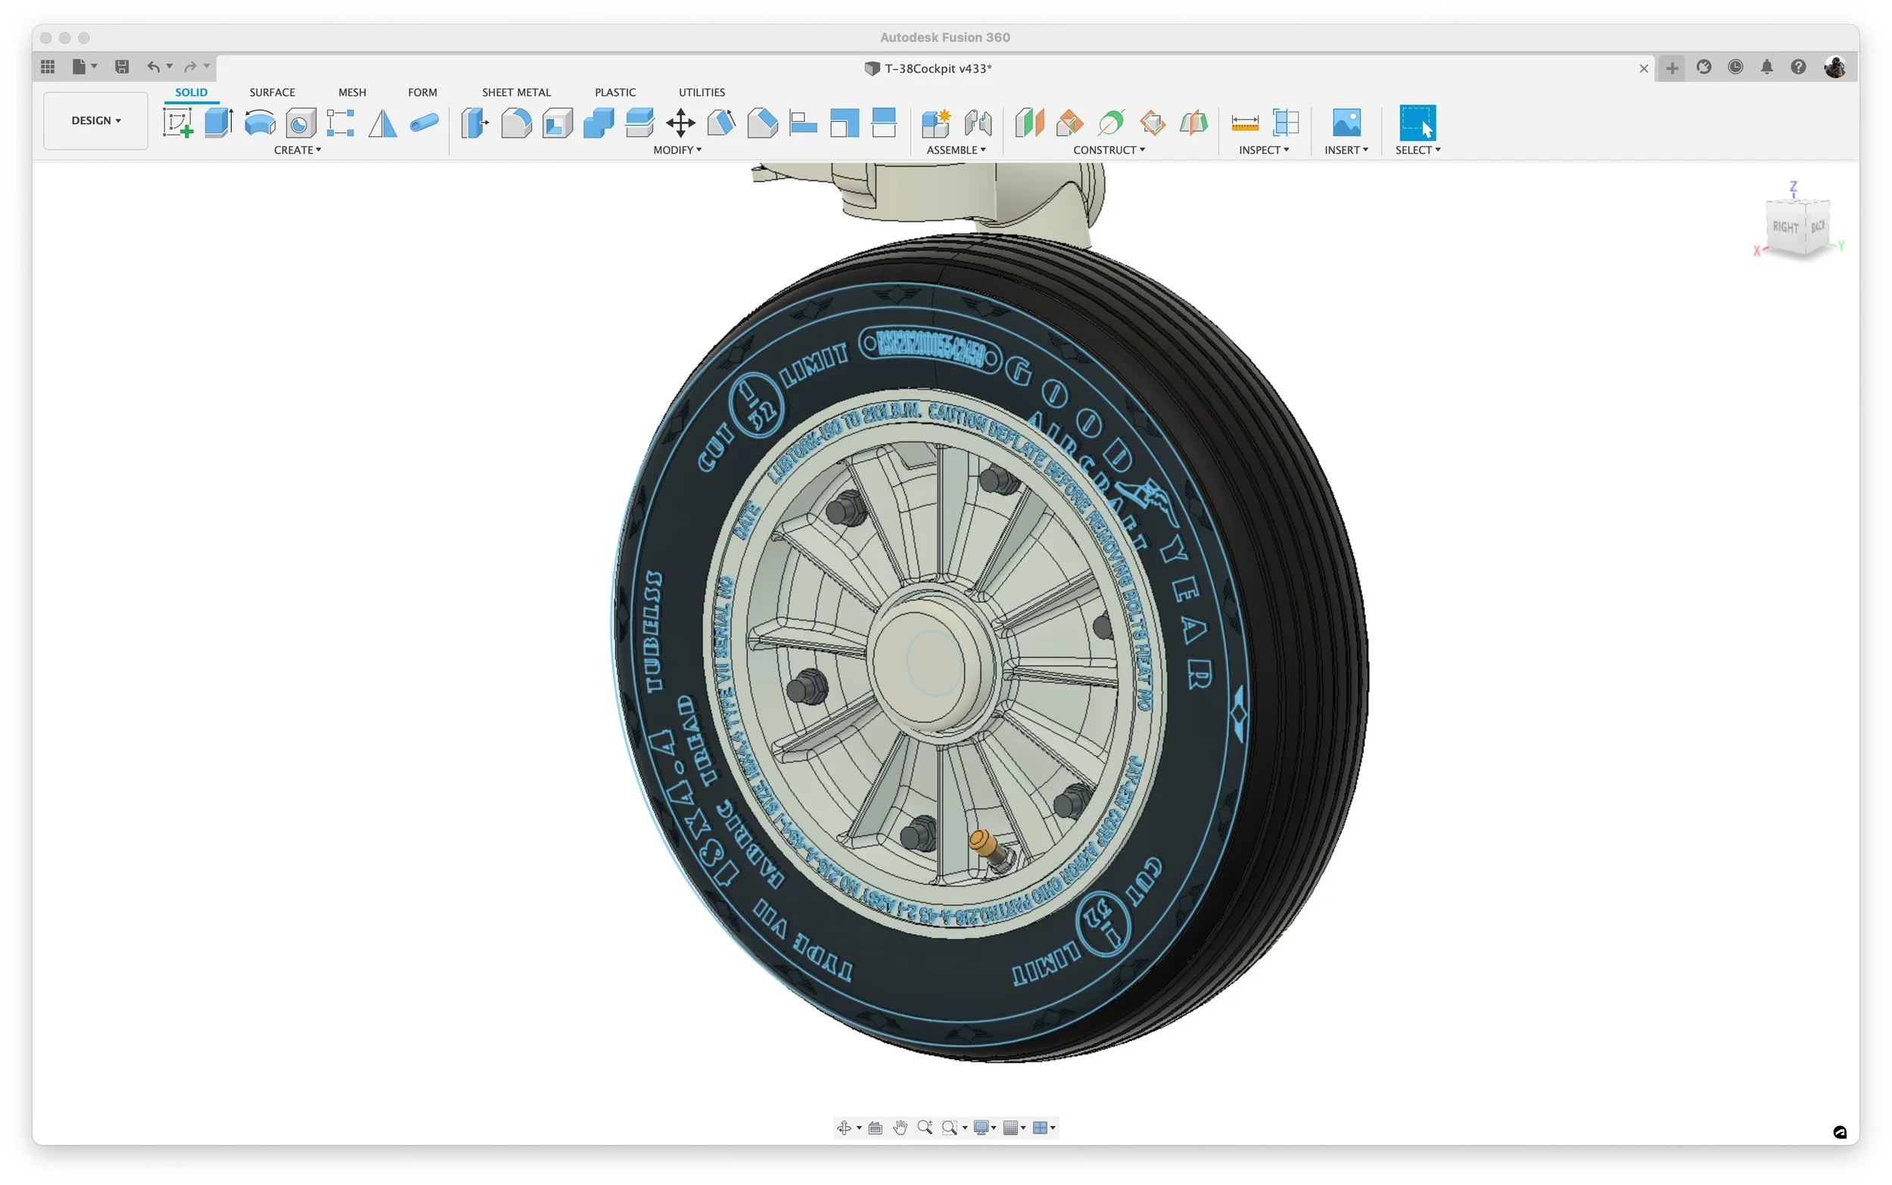
Task: Click the Save button
Action: 122,67
